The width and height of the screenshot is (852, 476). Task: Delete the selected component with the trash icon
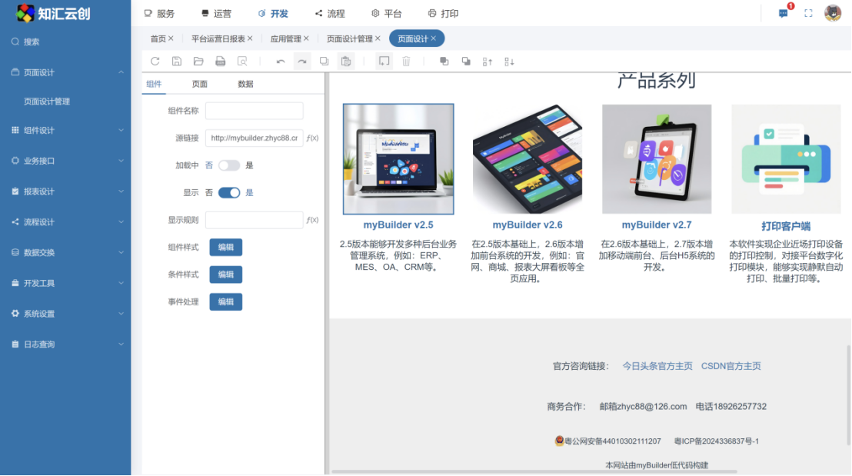[x=406, y=62]
